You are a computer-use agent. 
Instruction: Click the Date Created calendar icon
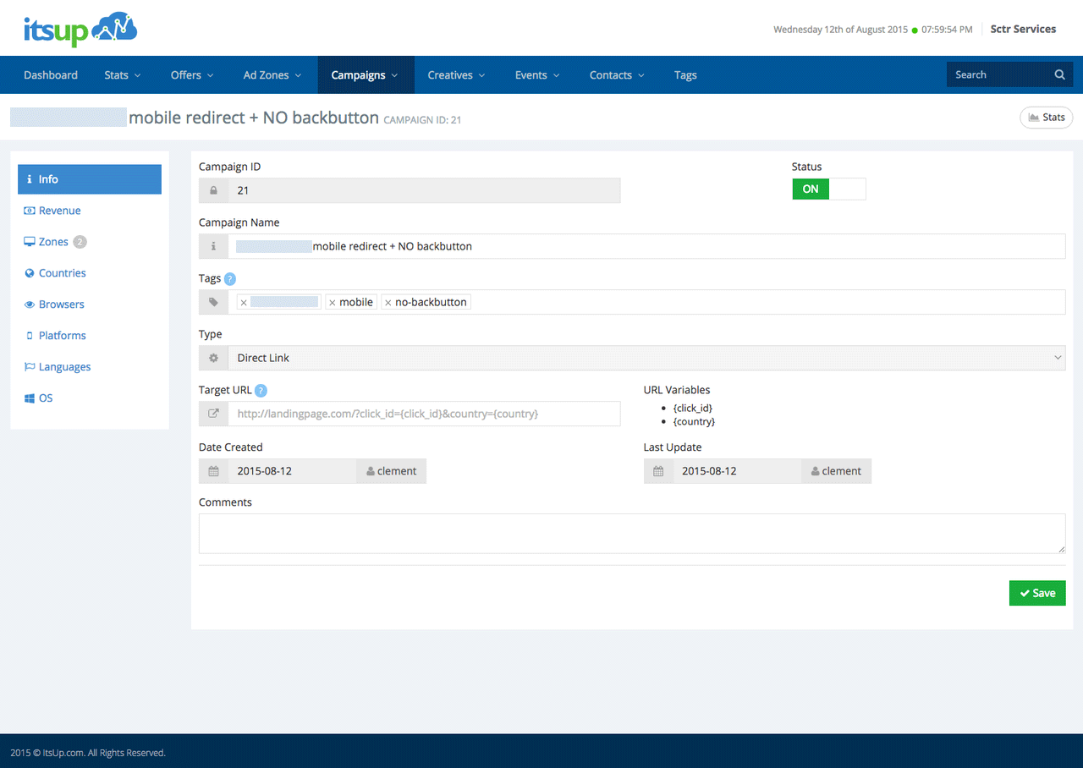point(213,471)
